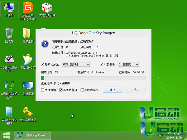Click the 还原分区: C: text
This screenshot has height=140, width=187.
click(x=60, y=47)
